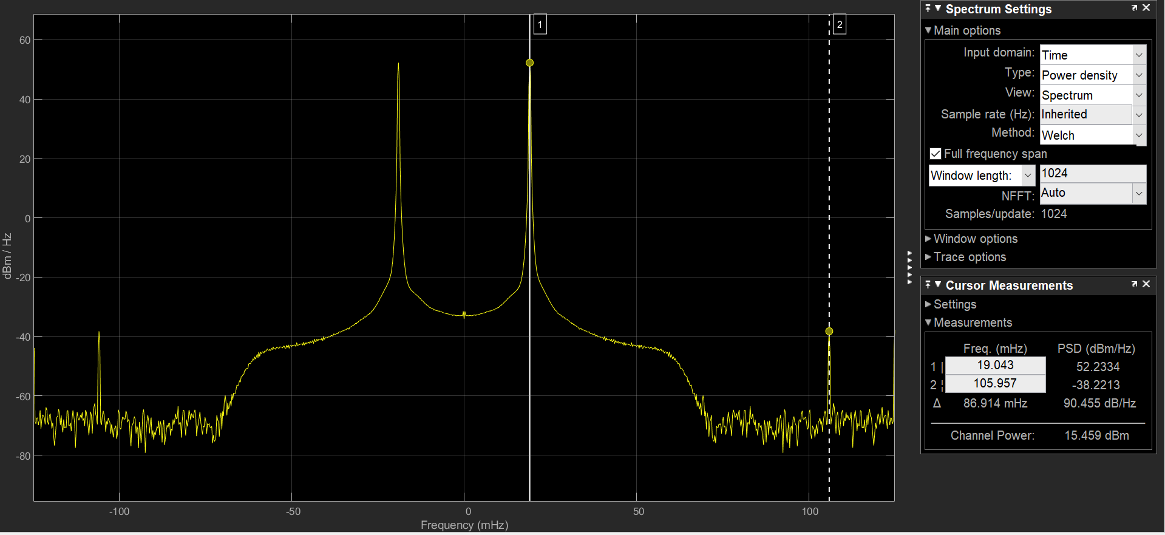Expand the Trace options section

[x=928, y=257]
